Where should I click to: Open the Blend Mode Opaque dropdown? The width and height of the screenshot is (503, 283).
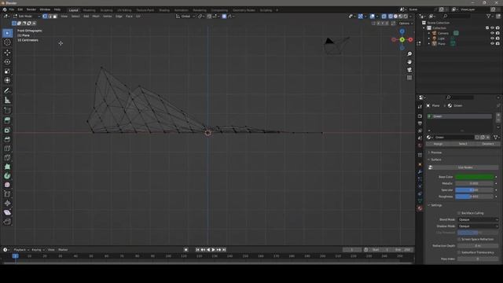pyautogui.click(x=478, y=220)
